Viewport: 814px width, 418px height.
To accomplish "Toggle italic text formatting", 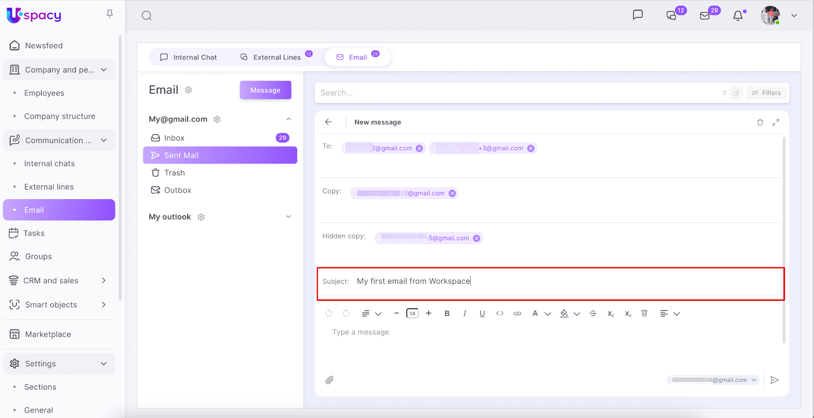I will 464,313.
